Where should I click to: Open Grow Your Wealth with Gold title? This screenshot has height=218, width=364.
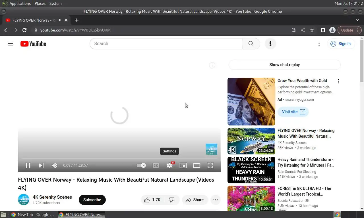click(x=302, y=81)
